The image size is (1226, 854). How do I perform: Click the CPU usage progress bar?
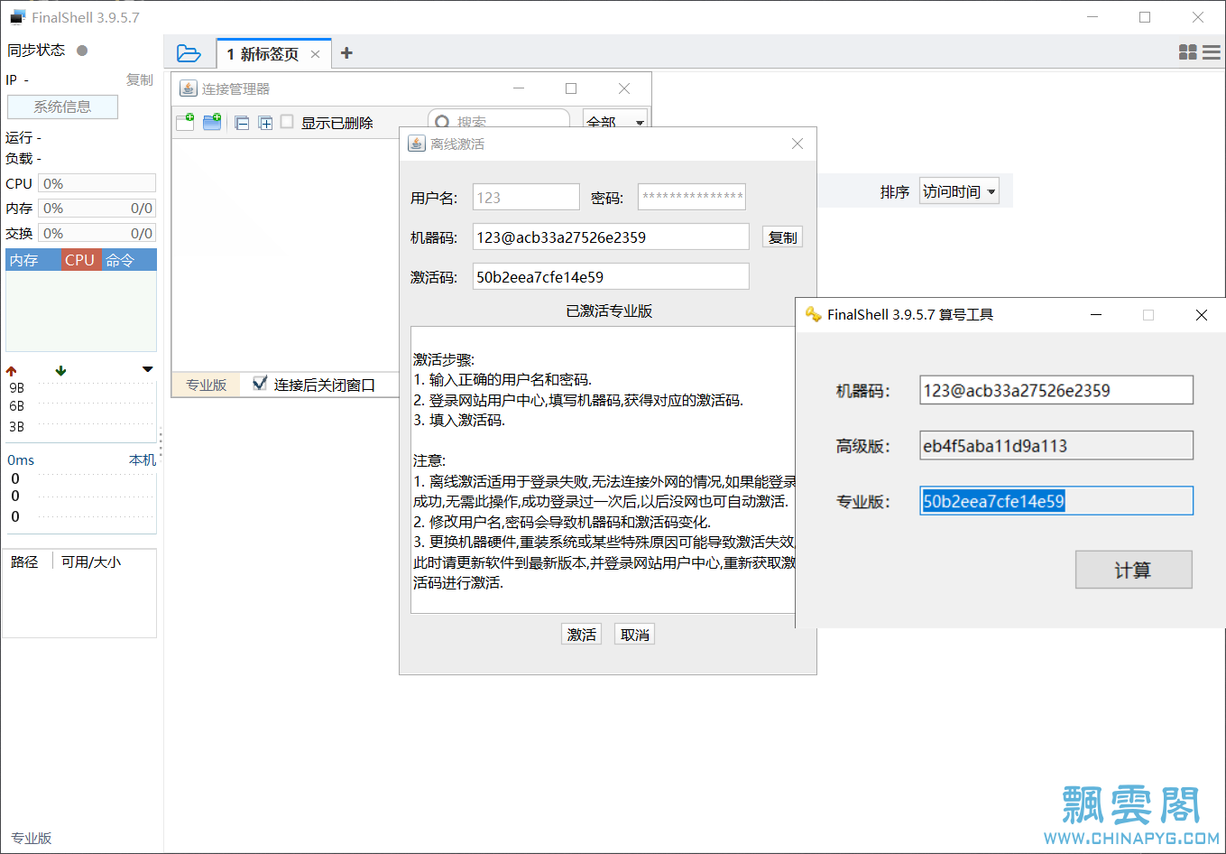97,183
